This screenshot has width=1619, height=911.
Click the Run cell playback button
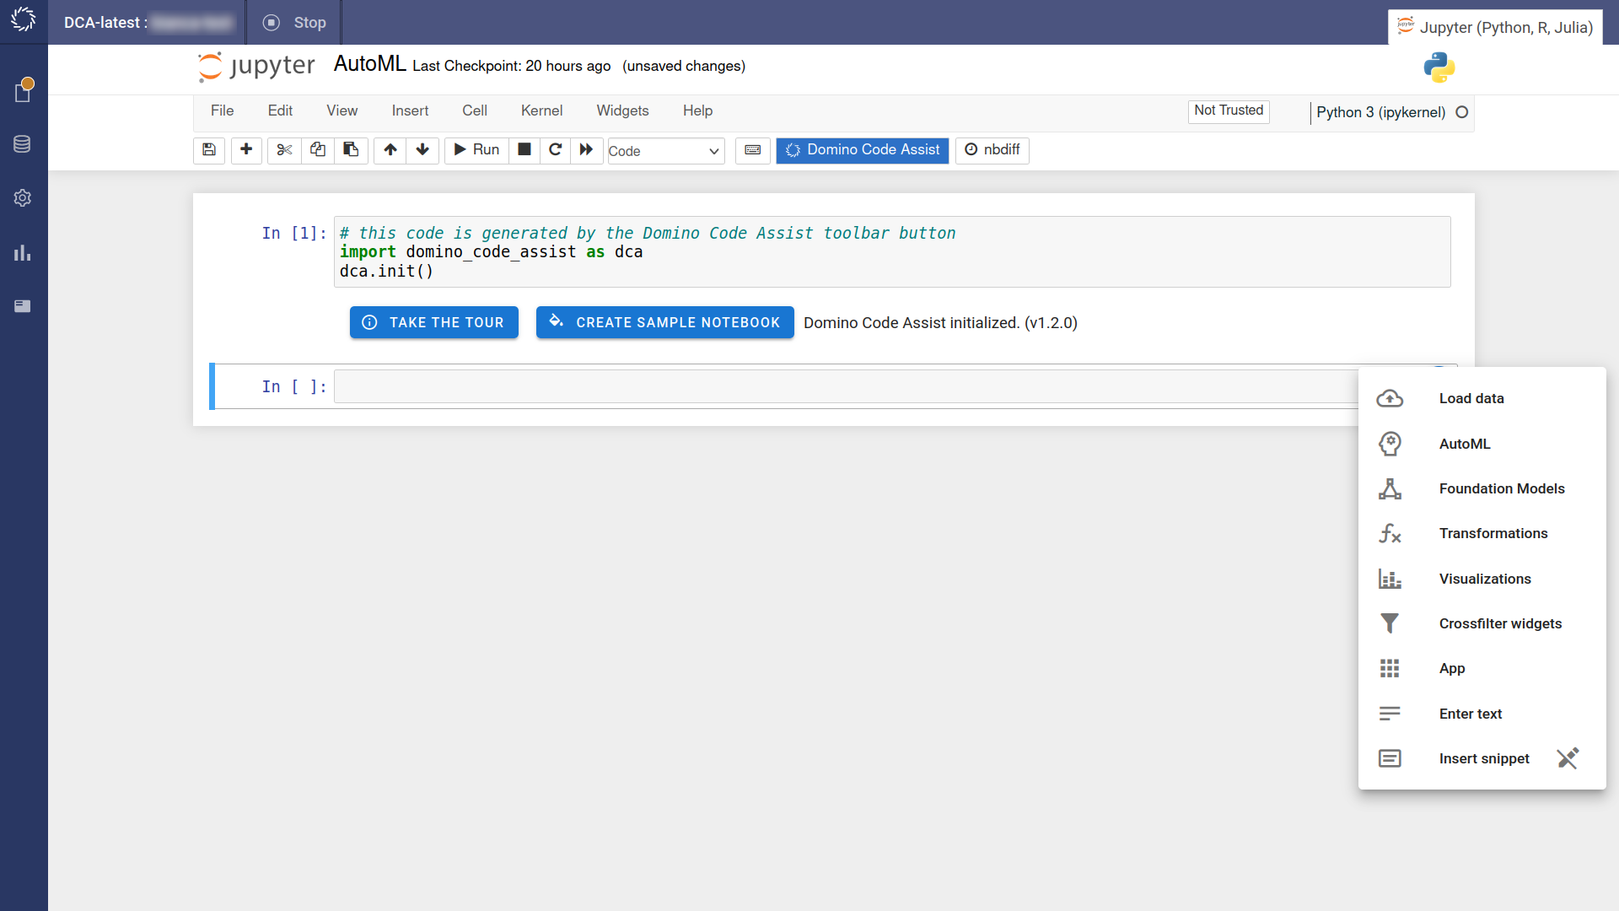coord(475,149)
